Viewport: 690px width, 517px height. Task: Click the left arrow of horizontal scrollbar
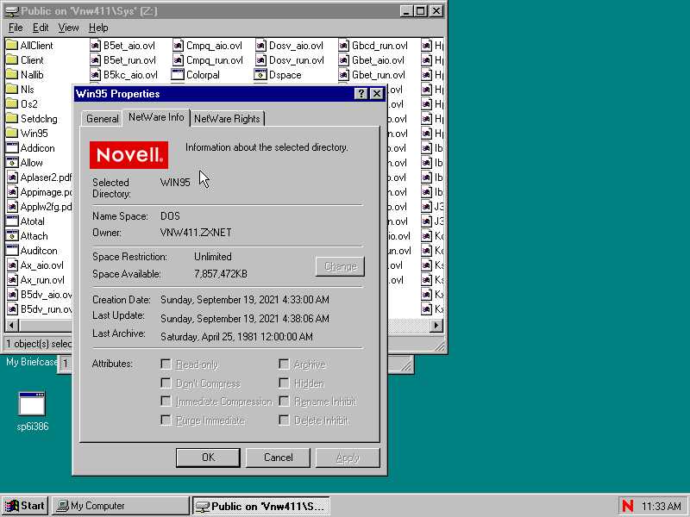coord(11,326)
